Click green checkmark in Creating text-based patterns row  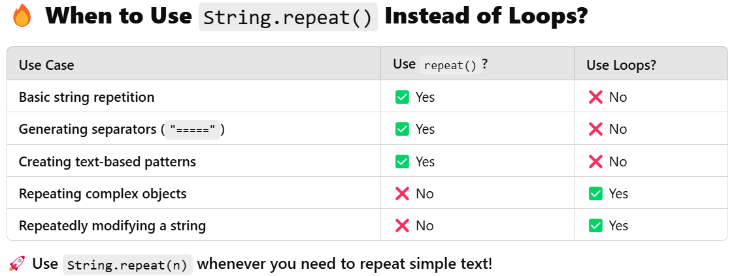[402, 162]
